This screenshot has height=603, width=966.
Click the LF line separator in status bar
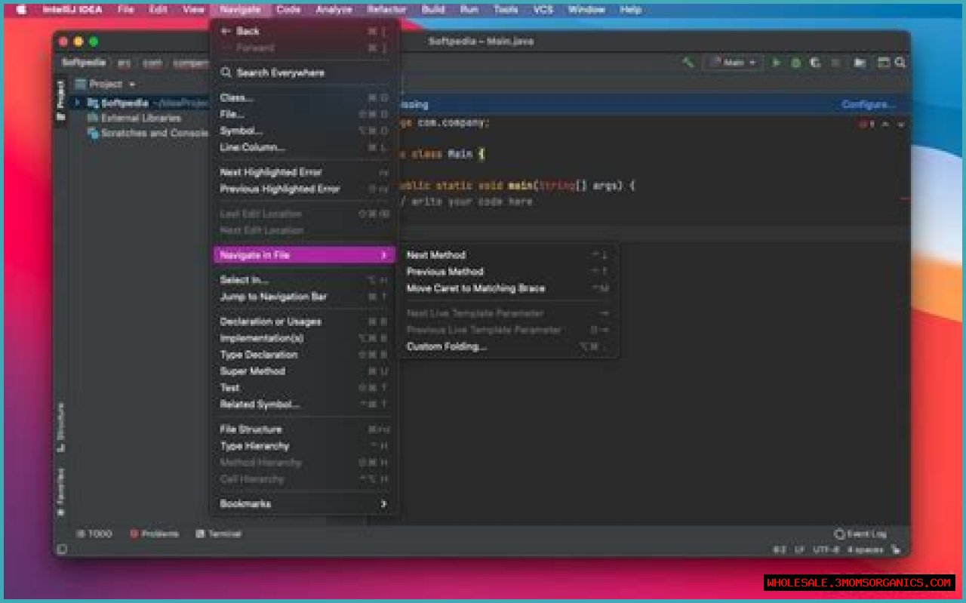pyautogui.click(x=799, y=550)
